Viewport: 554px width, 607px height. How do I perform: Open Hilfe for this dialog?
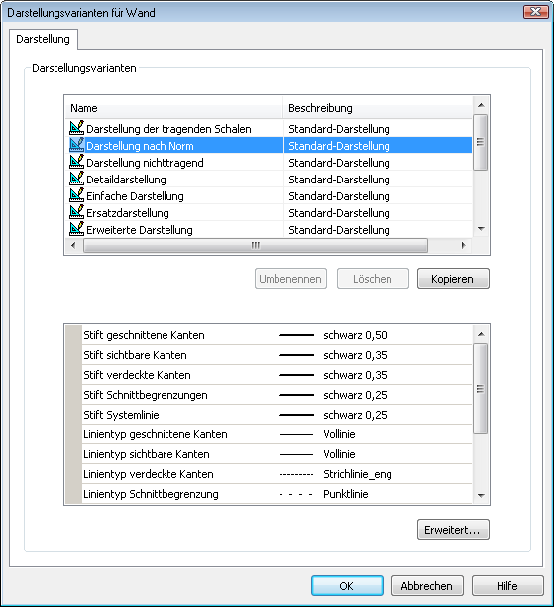(507, 586)
